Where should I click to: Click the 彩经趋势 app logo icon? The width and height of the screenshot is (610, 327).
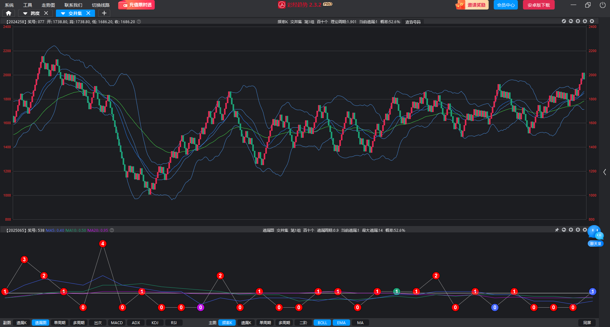[282, 5]
